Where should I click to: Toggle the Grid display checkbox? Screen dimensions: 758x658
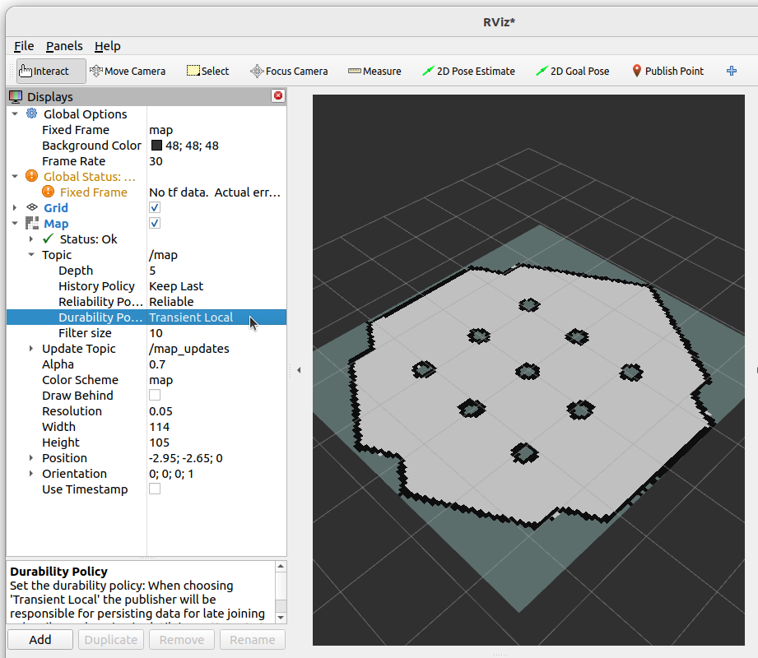point(155,208)
